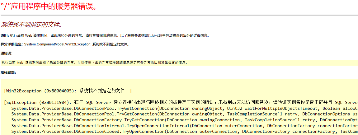This screenshot has height=135, width=358.
Task: Click the '说明:' bold label
Action: [x=5, y=35]
